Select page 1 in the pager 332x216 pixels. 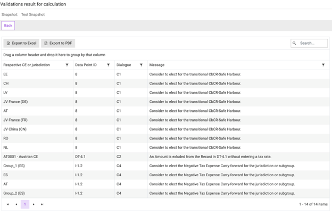(24, 204)
